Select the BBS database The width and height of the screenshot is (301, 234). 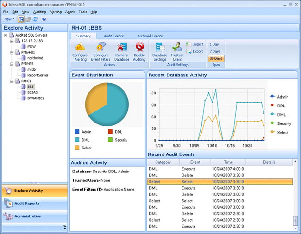[x=30, y=87]
